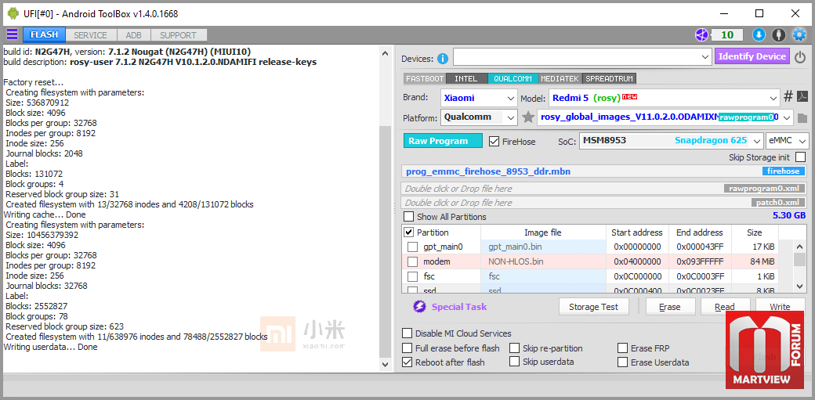
Task: Enable Disable MI Cloud Services checkbox
Action: [x=408, y=333]
